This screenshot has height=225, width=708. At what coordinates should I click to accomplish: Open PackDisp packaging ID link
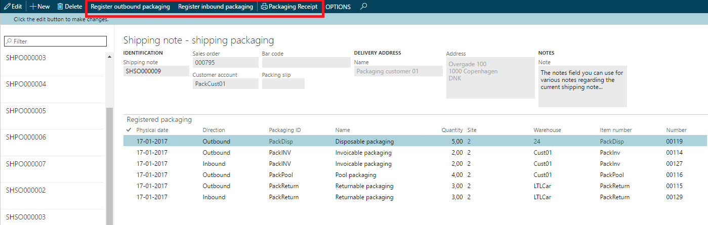281,142
